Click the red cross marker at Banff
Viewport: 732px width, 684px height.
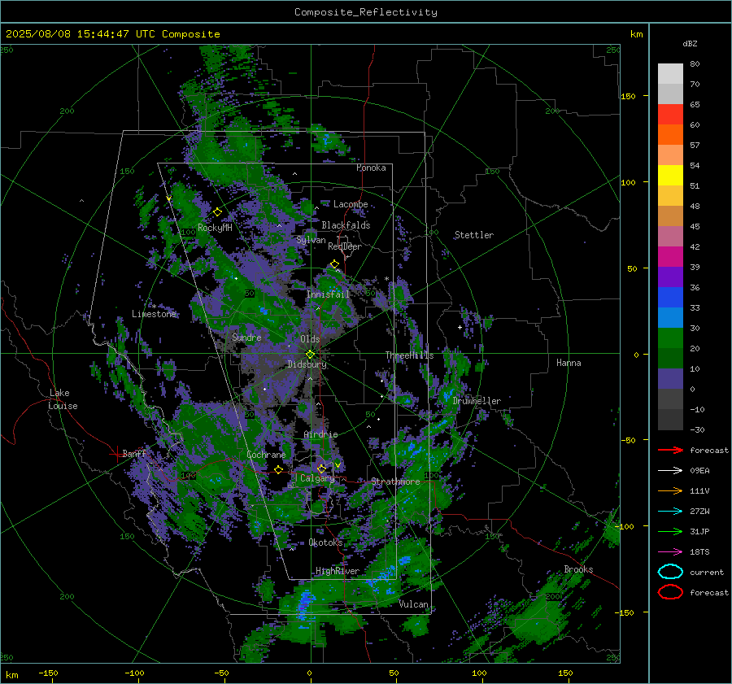[x=116, y=454]
